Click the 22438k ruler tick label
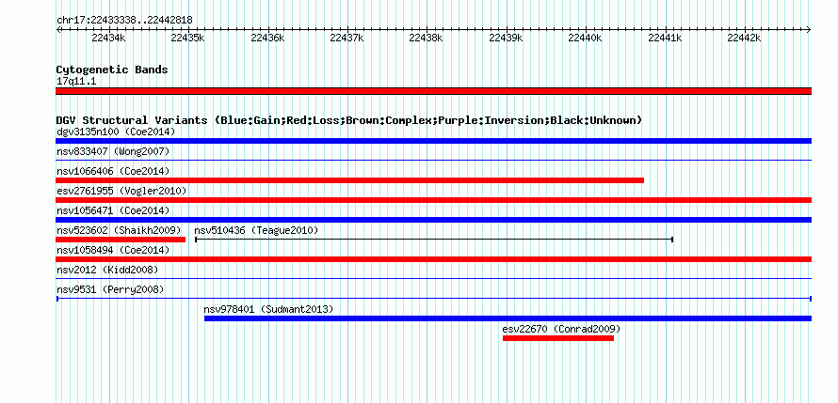Viewport: 838px width, 403px height. click(426, 38)
